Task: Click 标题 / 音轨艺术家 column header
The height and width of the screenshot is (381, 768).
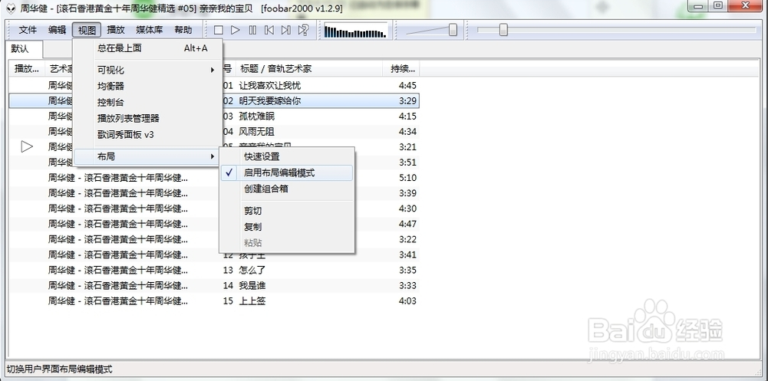Action: point(309,69)
